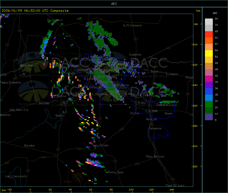Click the 0 km x-axis tick label
The height and width of the screenshot is (193, 228).
(x=30, y=189)
